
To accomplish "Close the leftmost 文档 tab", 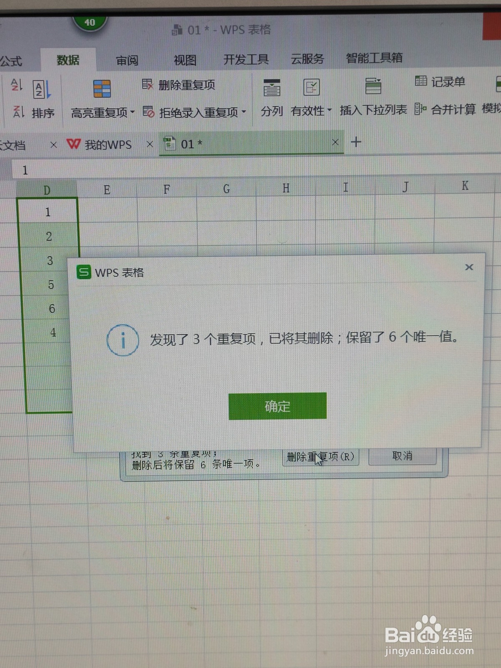I will (54, 145).
